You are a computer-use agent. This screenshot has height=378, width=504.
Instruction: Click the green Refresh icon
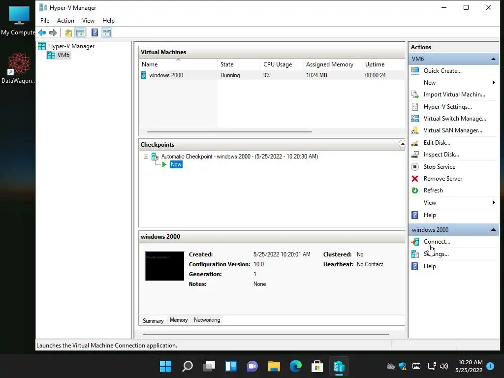coord(415,190)
